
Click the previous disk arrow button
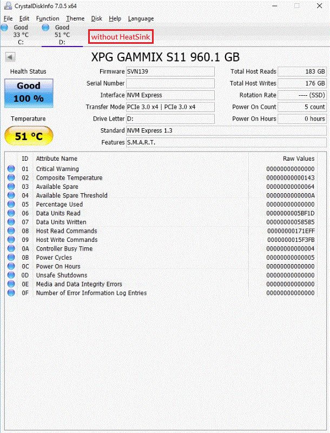click(x=10, y=57)
